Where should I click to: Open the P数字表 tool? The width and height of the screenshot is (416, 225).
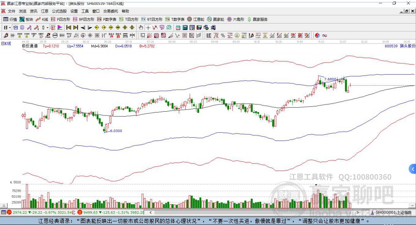[107, 19]
